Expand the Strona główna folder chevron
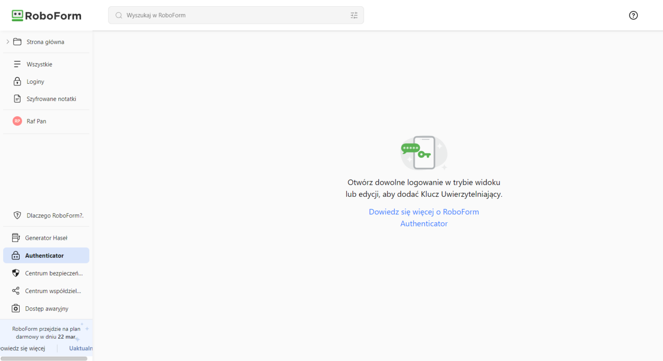This screenshot has height=361, width=663. pyautogui.click(x=8, y=42)
